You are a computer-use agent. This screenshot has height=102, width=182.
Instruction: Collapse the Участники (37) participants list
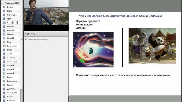tap(3, 3)
